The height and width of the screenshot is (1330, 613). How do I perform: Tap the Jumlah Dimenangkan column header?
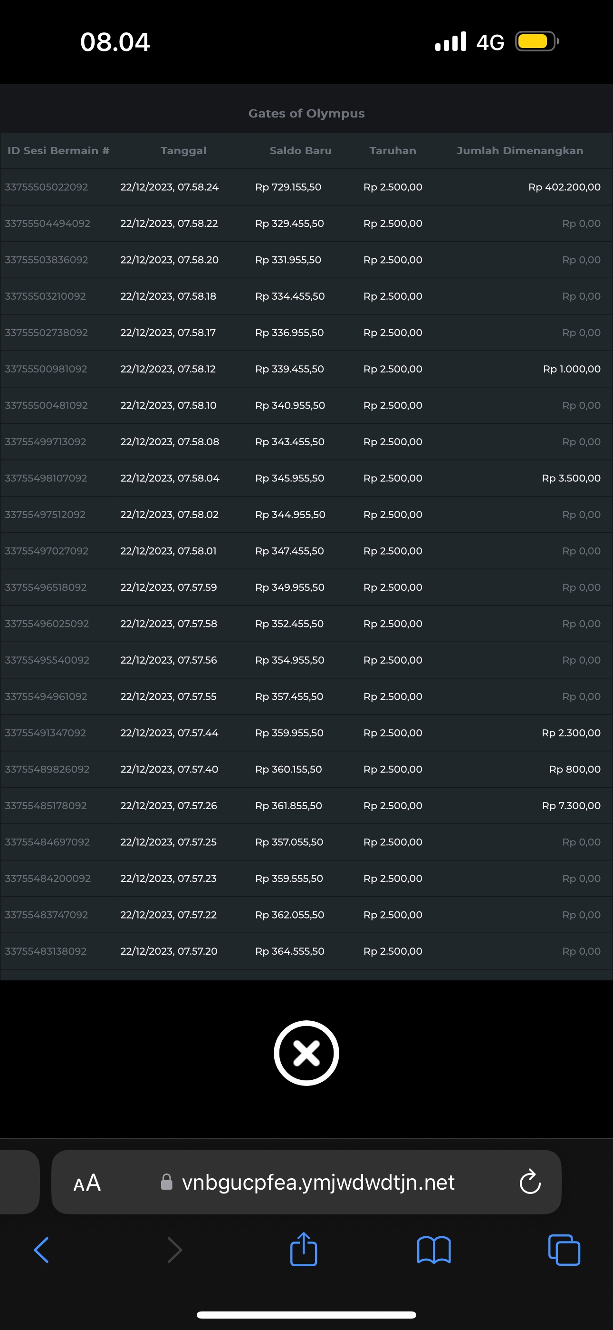(x=519, y=151)
